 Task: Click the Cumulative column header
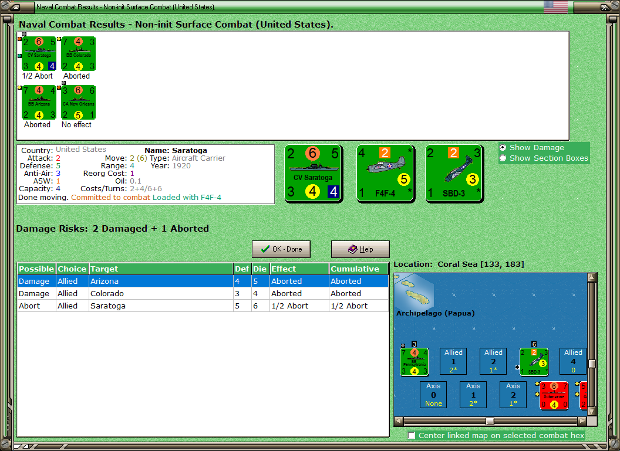[359, 269]
